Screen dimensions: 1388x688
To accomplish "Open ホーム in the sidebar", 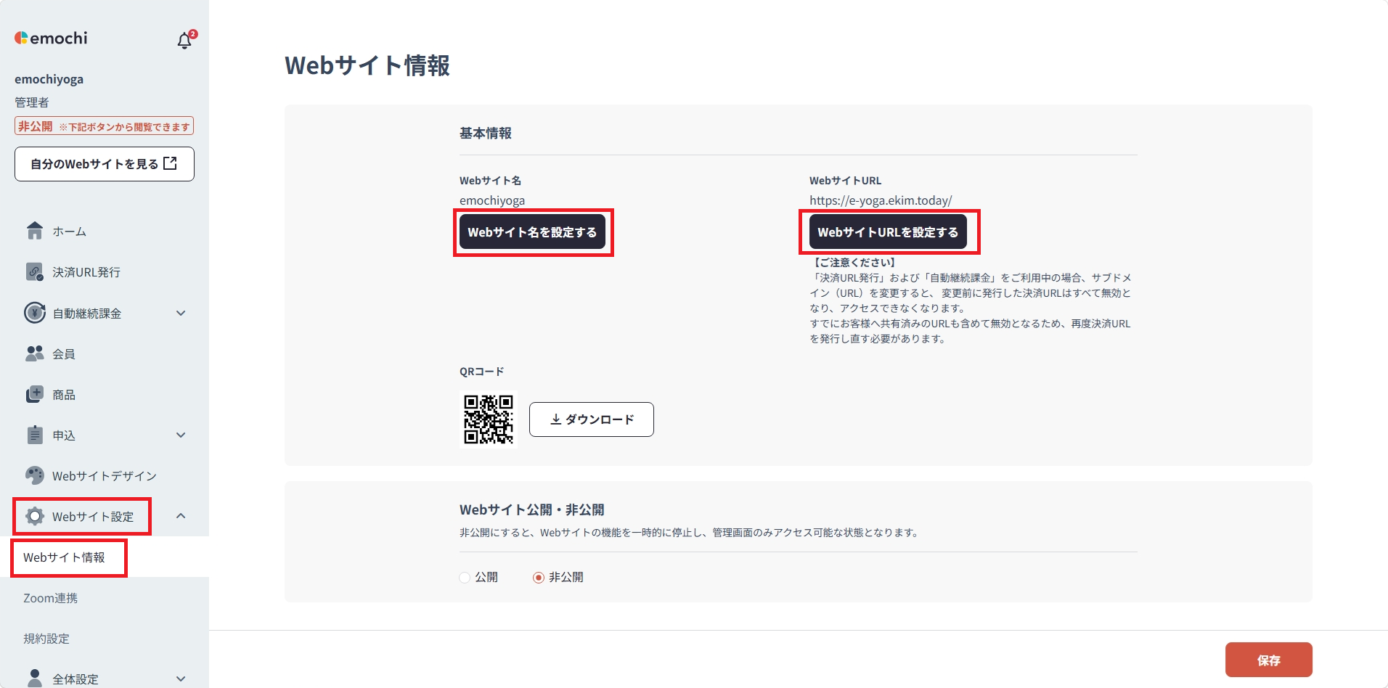I will [x=105, y=232].
